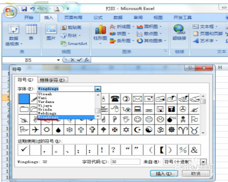The width and height of the screenshot is (228, 182).
Task: Click the SmartArt button
Action: coord(74,44)
